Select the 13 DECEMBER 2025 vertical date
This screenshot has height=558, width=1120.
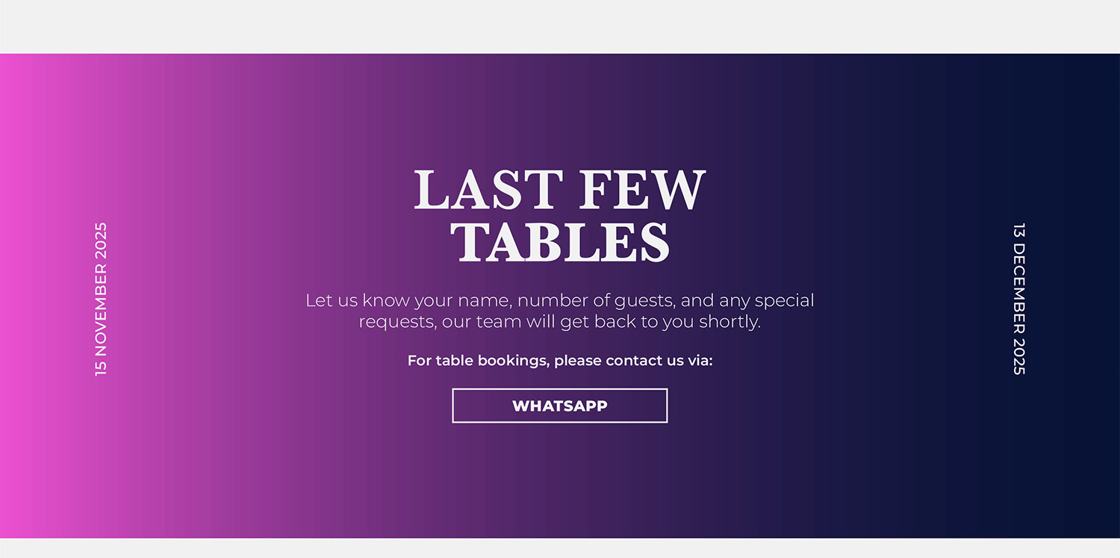coord(1019,299)
